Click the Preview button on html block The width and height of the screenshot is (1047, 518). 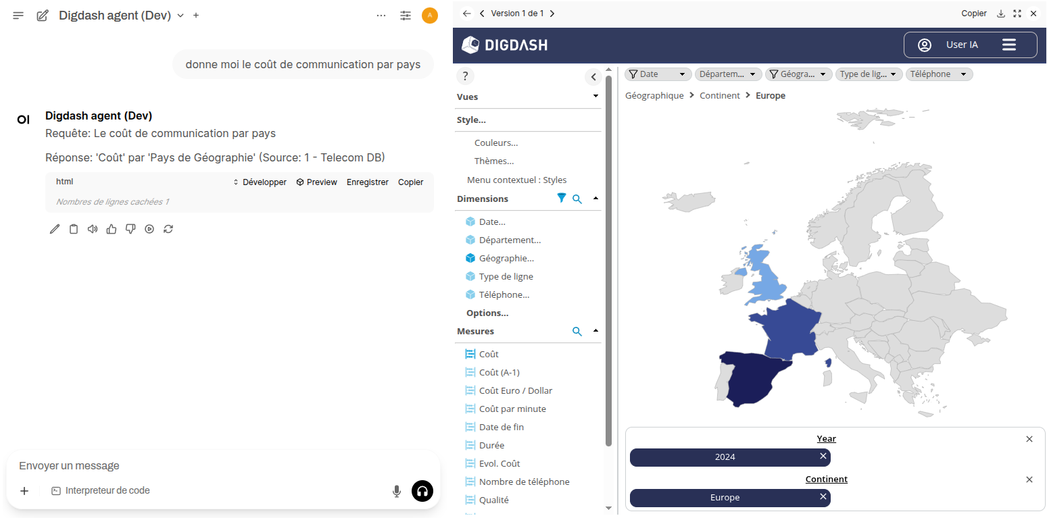pyautogui.click(x=316, y=182)
